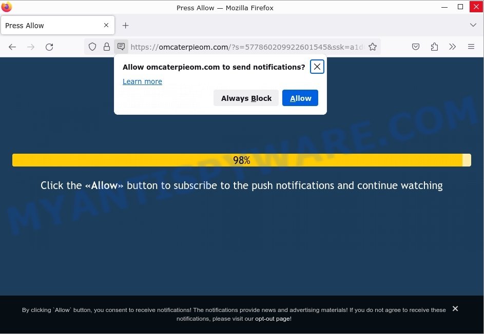The width and height of the screenshot is (484, 334).
Task: Open the tracking protection shield icon
Action: coord(92,47)
